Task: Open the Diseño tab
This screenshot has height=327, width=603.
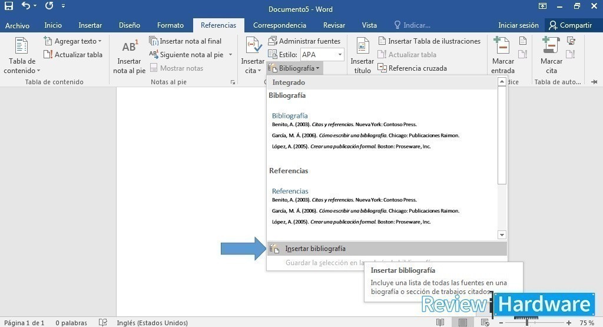Action: coord(129,25)
